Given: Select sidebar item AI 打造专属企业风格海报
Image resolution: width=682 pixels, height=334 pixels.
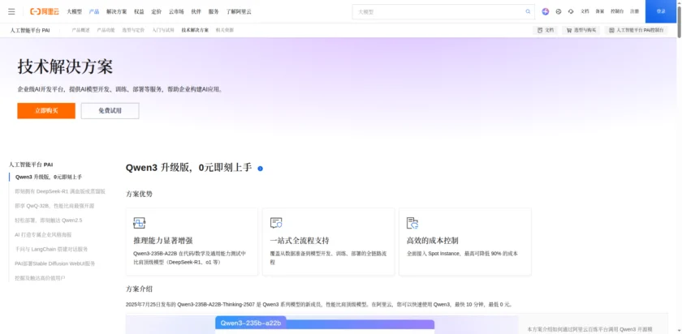Looking at the screenshot, I should pos(43,234).
